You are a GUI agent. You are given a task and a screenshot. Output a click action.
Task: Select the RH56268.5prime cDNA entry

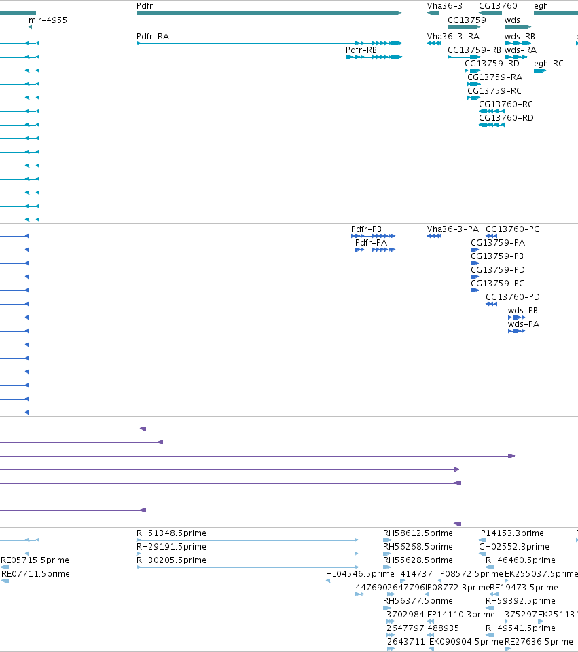pyautogui.click(x=418, y=547)
